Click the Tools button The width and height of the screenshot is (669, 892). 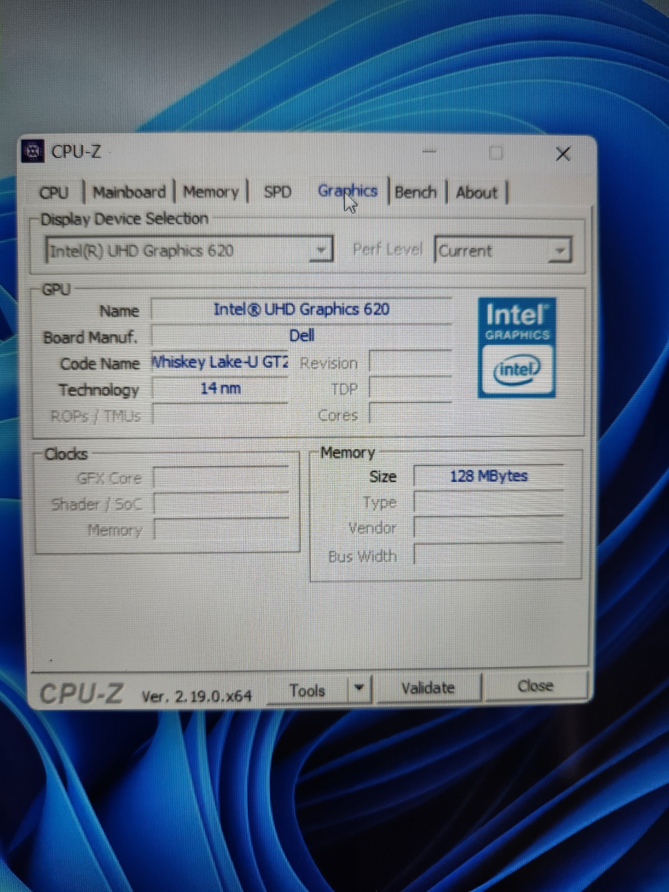pos(308,690)
